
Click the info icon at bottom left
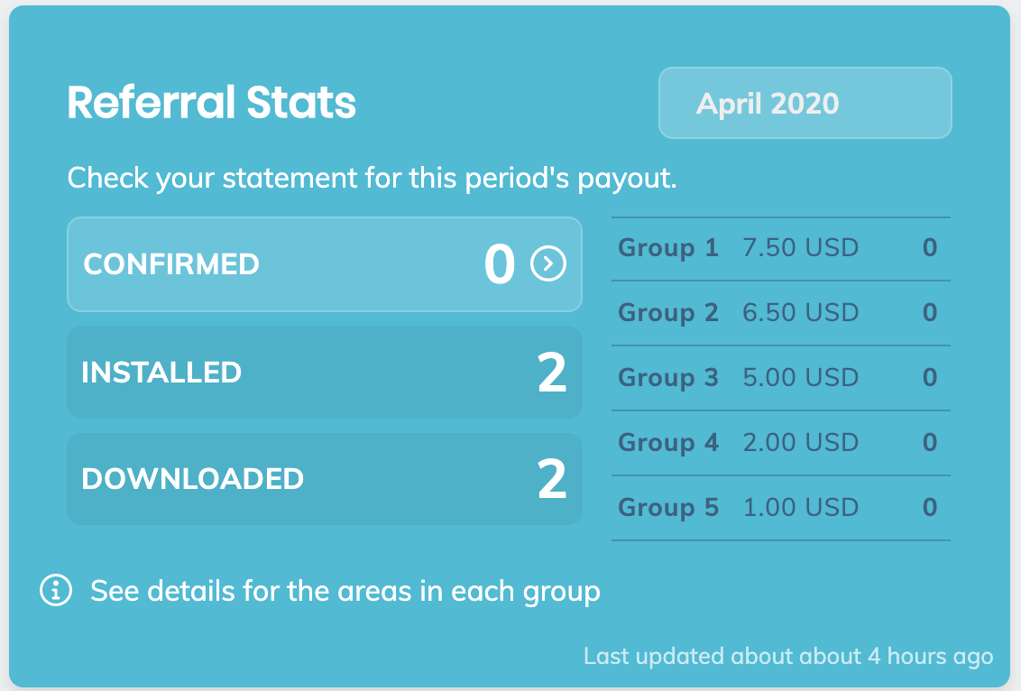(x=56, y=591)
